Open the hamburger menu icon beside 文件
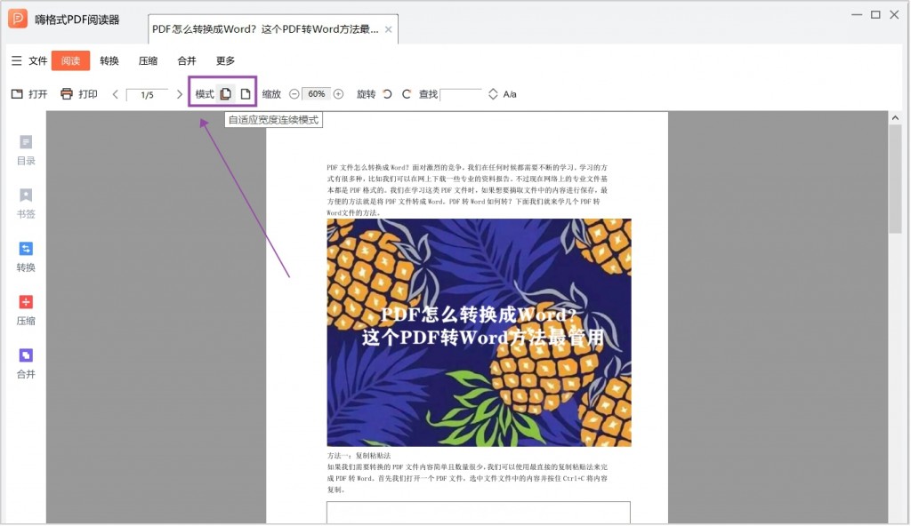 16,60
